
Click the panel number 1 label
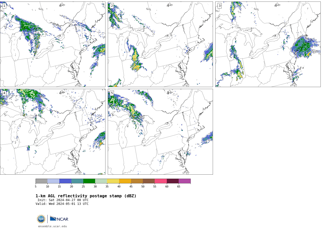pos(4,6)
